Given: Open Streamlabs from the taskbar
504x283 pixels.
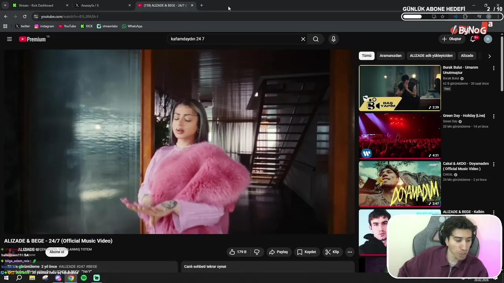Looking at the screenshot, I should point(96,278).
